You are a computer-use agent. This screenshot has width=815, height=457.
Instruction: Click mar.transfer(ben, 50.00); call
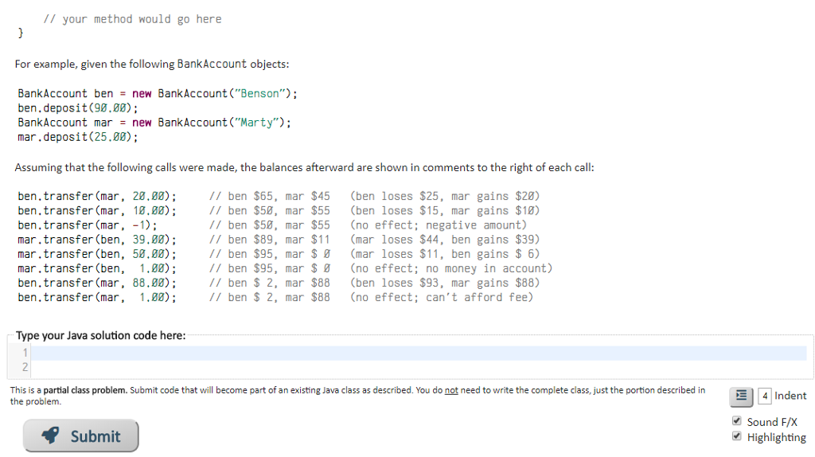tap(97, 254)
